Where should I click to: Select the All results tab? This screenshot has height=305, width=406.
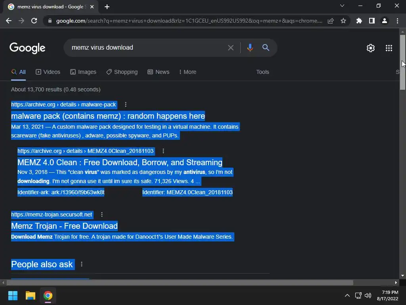(x=18, y=72)
